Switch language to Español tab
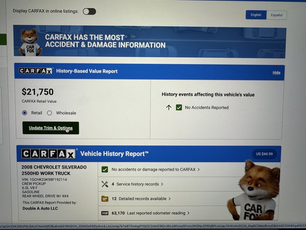 [x=276, y=15]
